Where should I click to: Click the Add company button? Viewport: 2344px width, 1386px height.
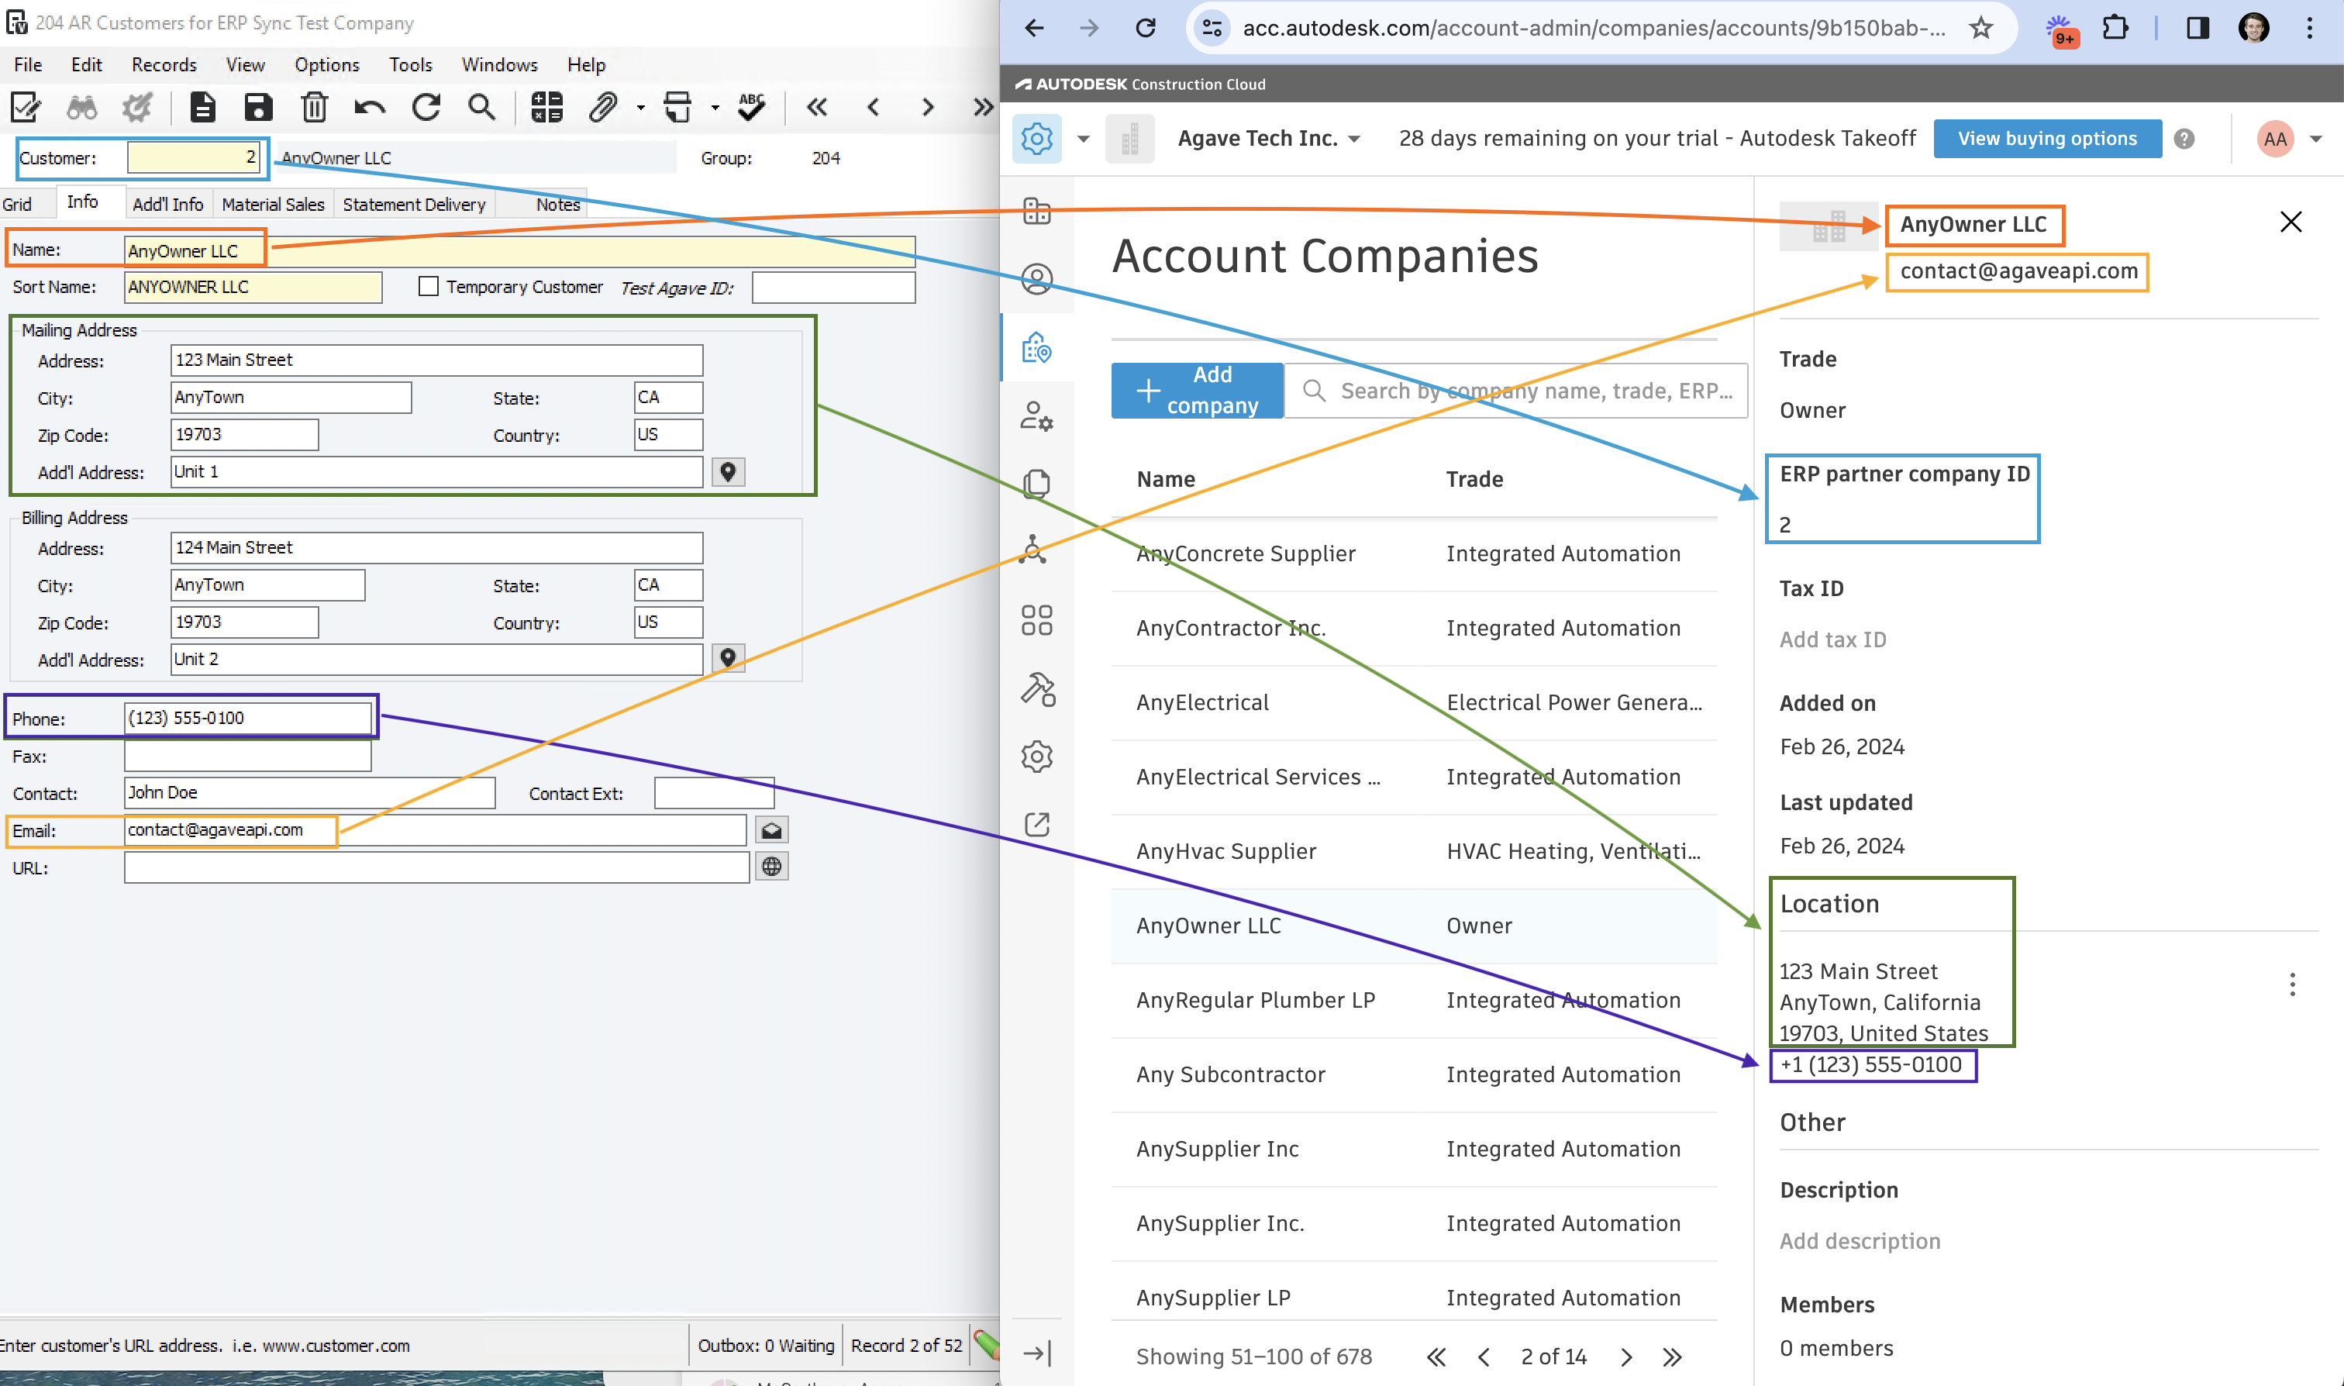point(1198,391)
